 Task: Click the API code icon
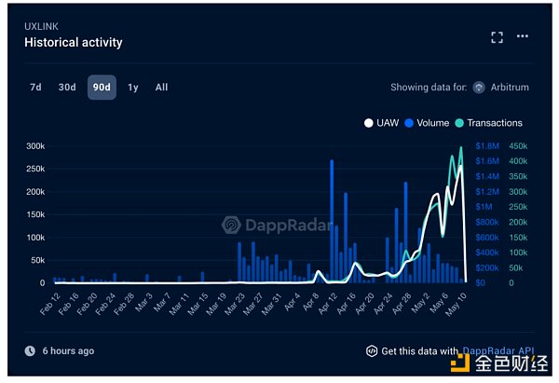click(372, 351)
